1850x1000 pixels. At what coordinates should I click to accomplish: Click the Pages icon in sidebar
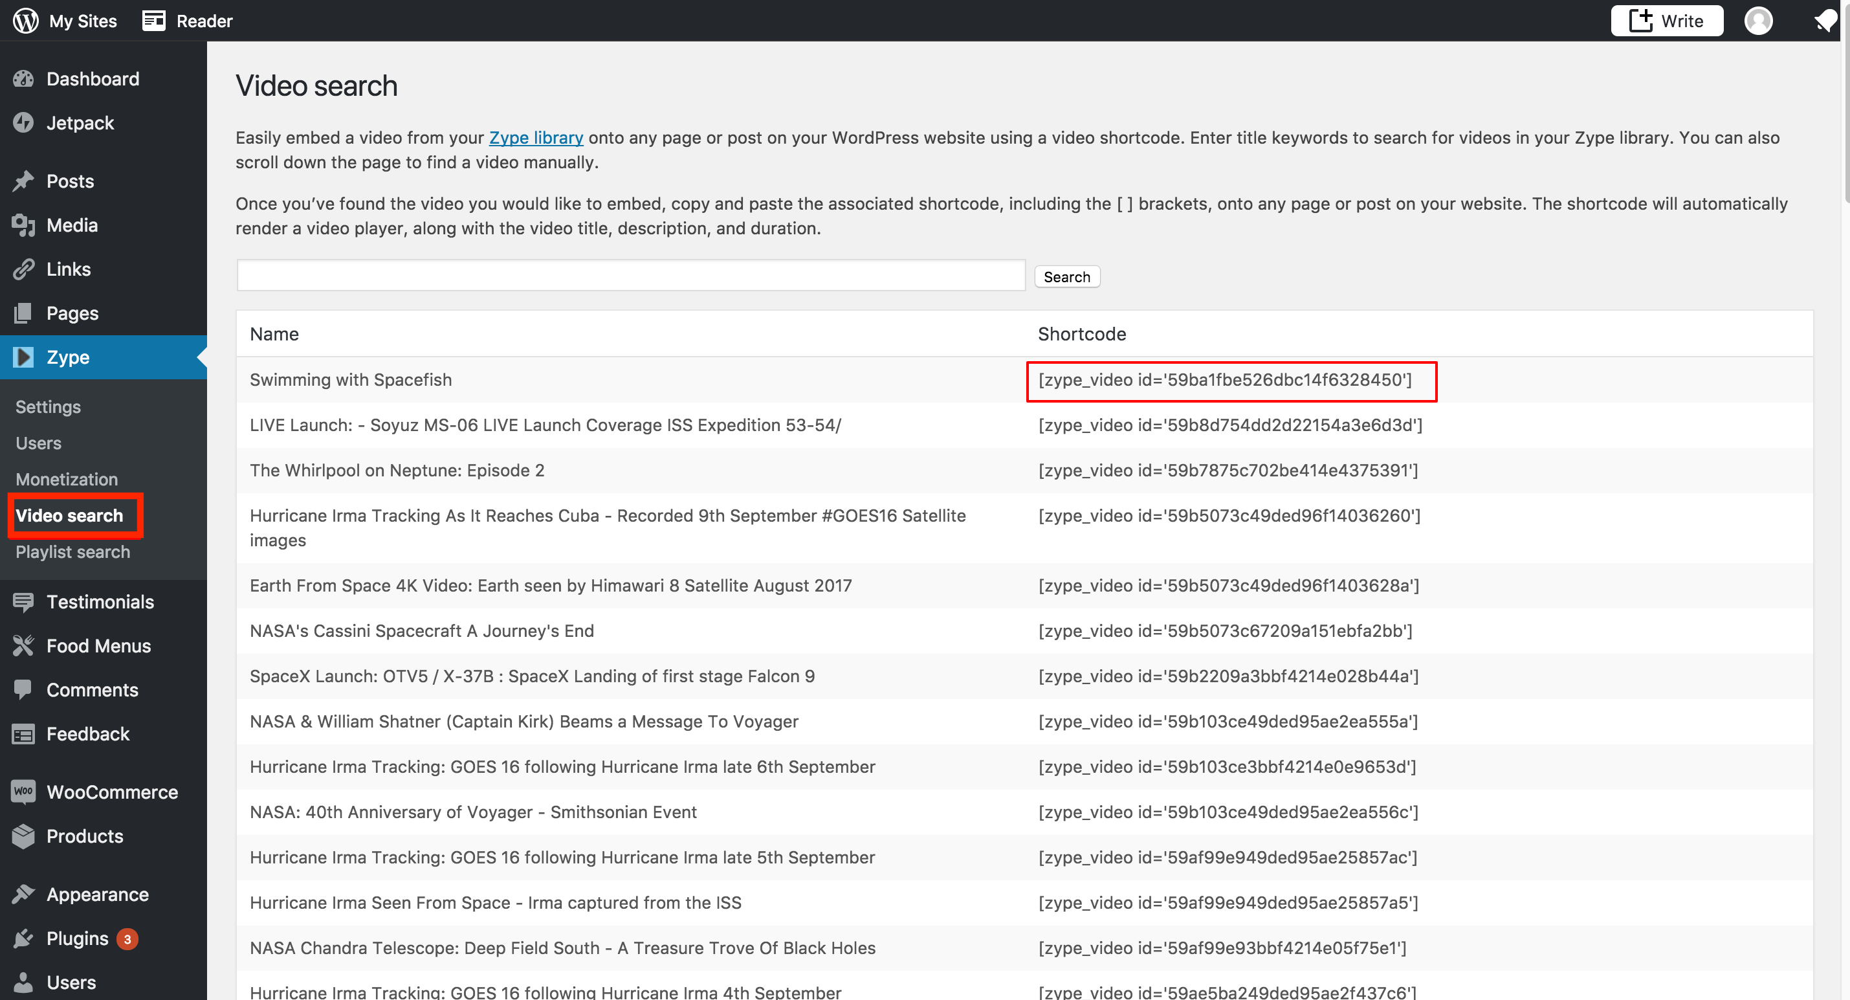(23, 313)
